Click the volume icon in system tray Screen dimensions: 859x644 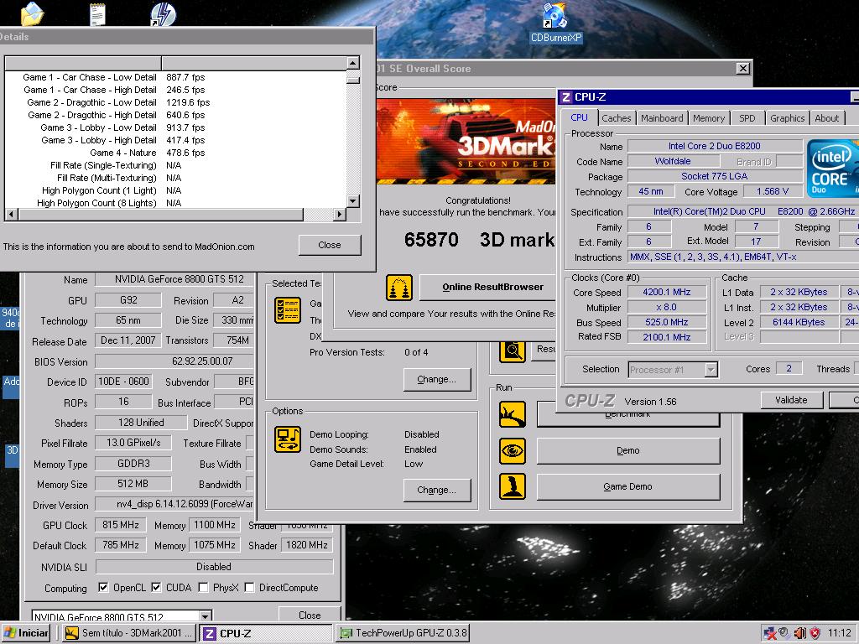click(799, 633)
